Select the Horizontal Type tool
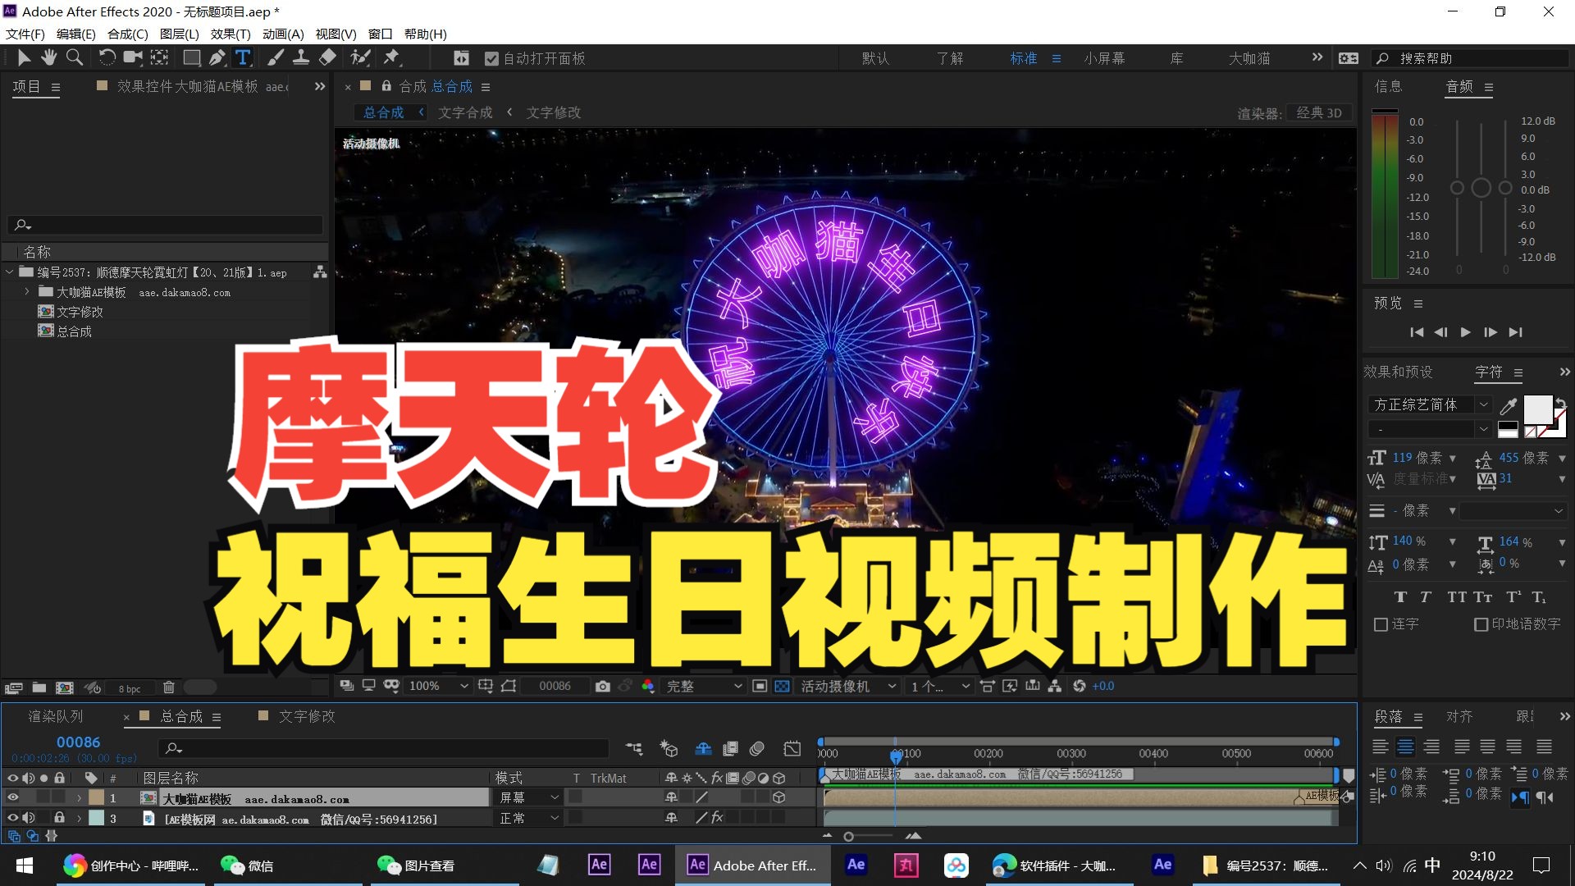The image size is (1575, 886). coord(243,57)
